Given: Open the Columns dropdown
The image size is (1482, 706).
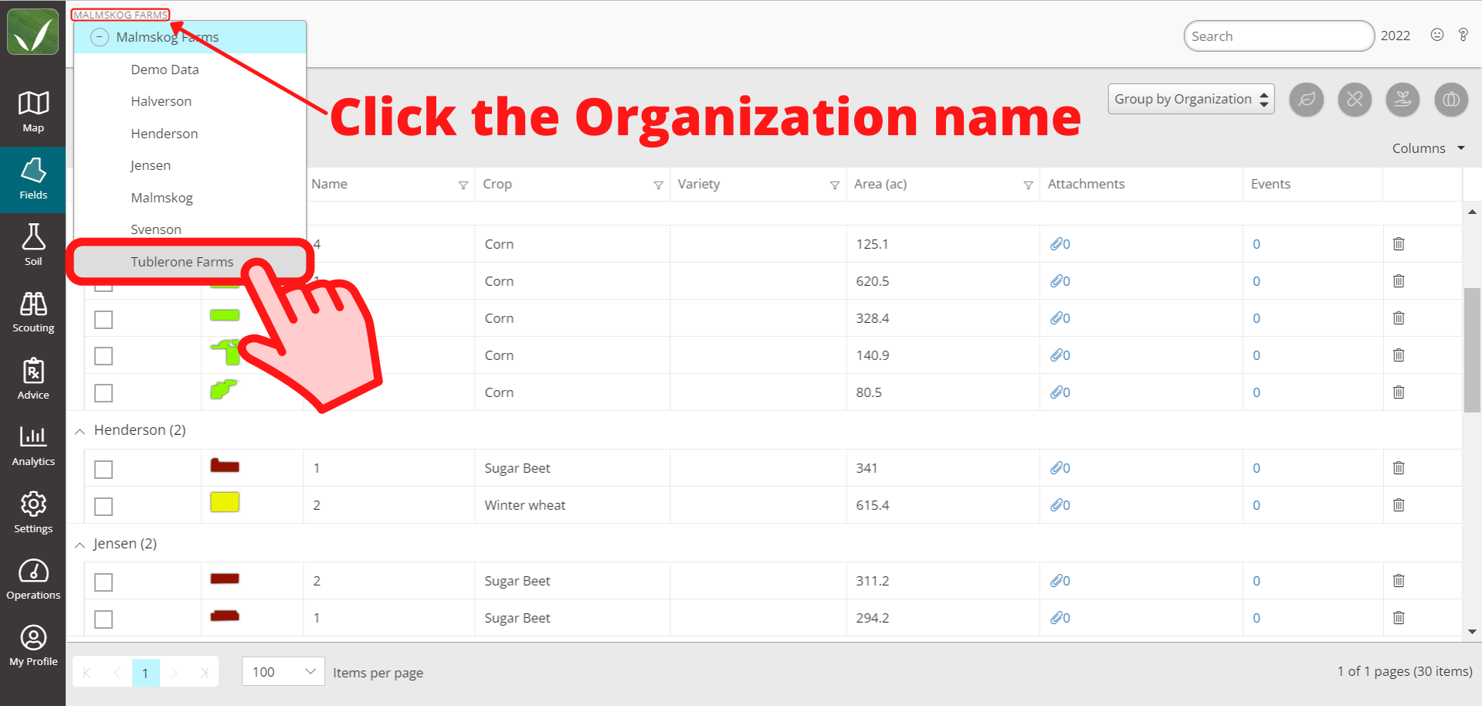Looking at the screenshot, I should 1429,148.
